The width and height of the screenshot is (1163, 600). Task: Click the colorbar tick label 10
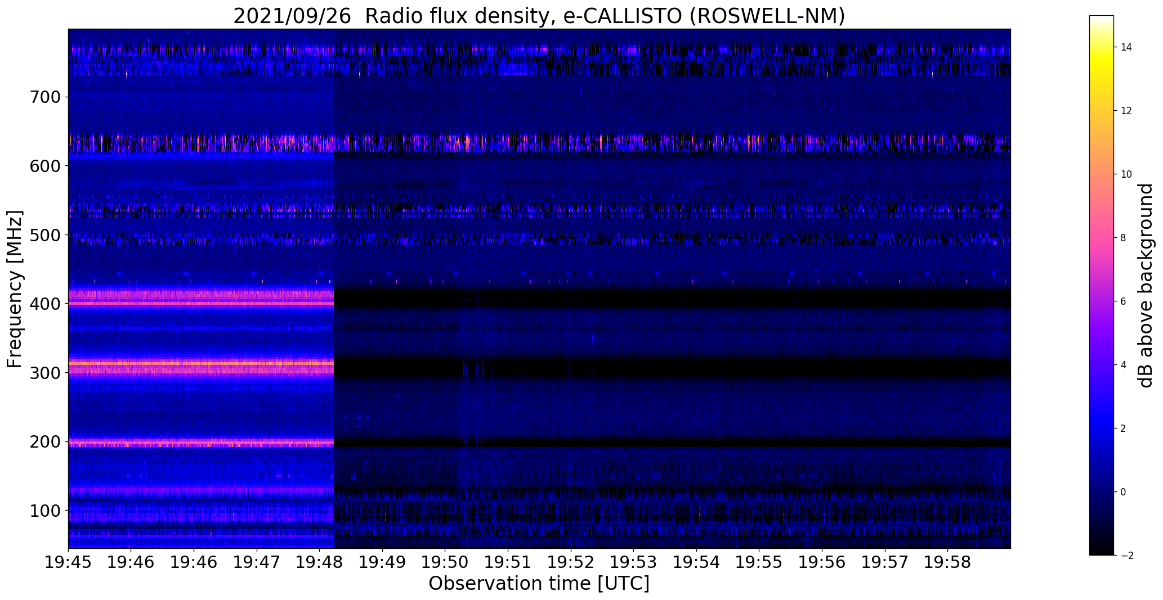[1126, 174]
